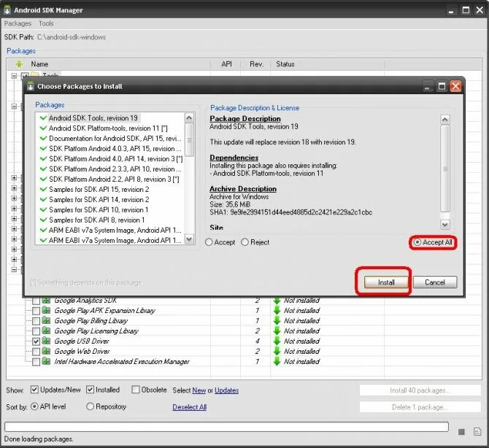Click checkmark icon for Android SDK Tools
Screen dimensions: 489x448
coord(43,118)
